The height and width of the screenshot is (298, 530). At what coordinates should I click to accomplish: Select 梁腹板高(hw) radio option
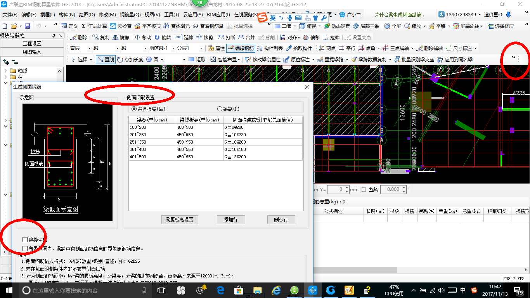(149, 109)
